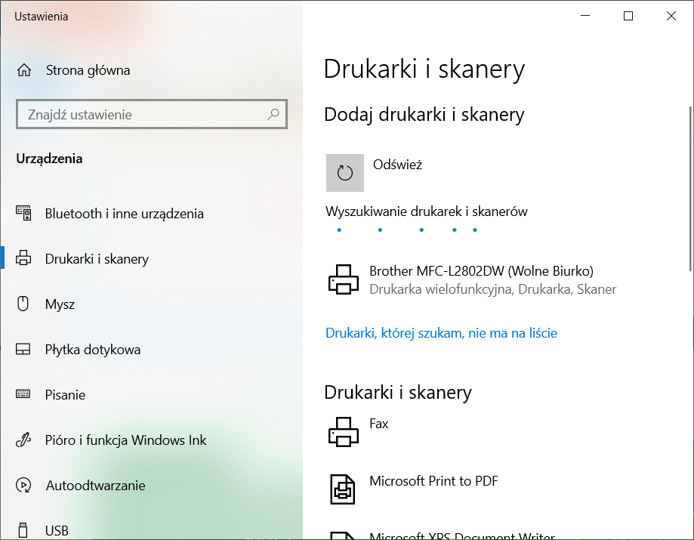Screen dimensions: 694x540
Task: Click the pen icon for Windows Ink
Action: click(24, 440)
